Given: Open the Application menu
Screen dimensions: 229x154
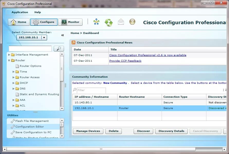Looking at the screenshot, I should click(x=20, y=12).
